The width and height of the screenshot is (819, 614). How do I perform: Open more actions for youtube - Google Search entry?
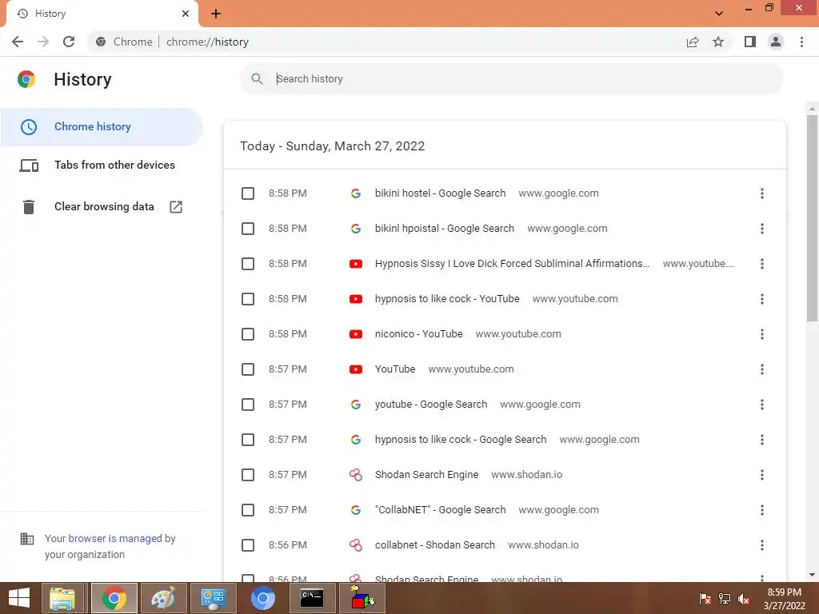point(762,405)
